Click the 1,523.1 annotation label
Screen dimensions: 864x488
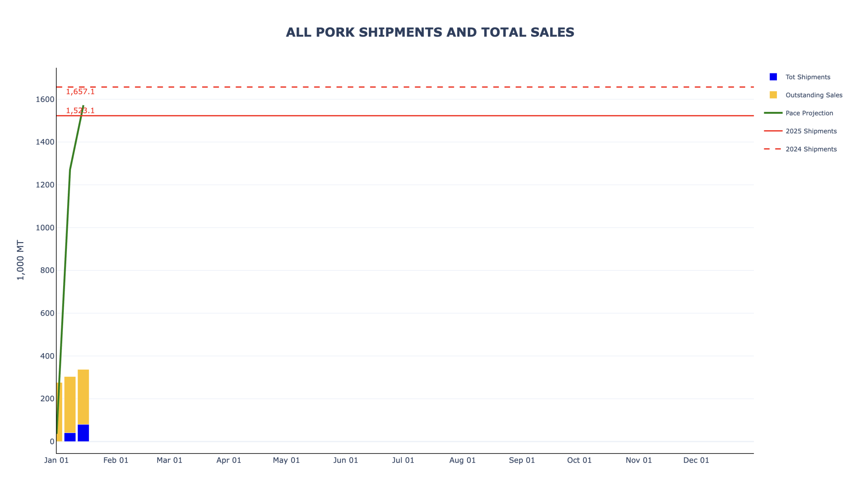click(x=80, y=111)
